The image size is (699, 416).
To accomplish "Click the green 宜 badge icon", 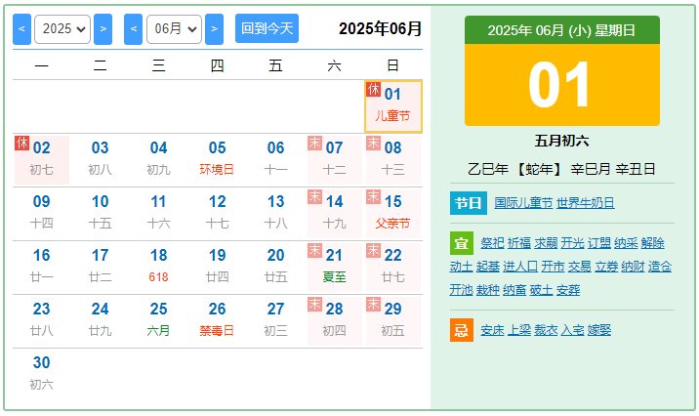I will [x=461, y=243].
